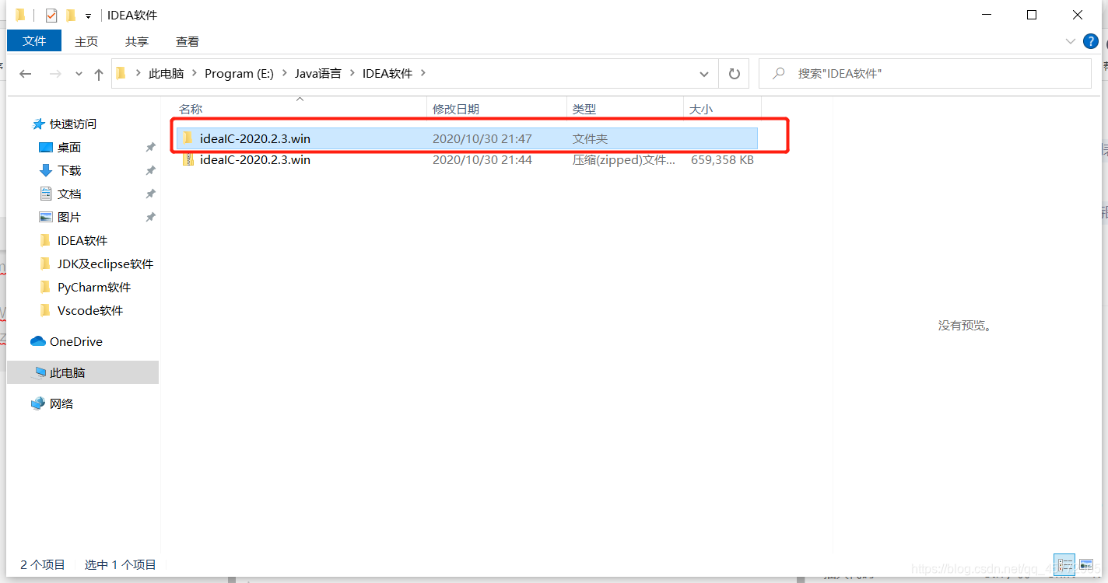The image size is (1108, 583).
Task: Open IDEA软件 in the navigation pane
Action: pos(82,240)
